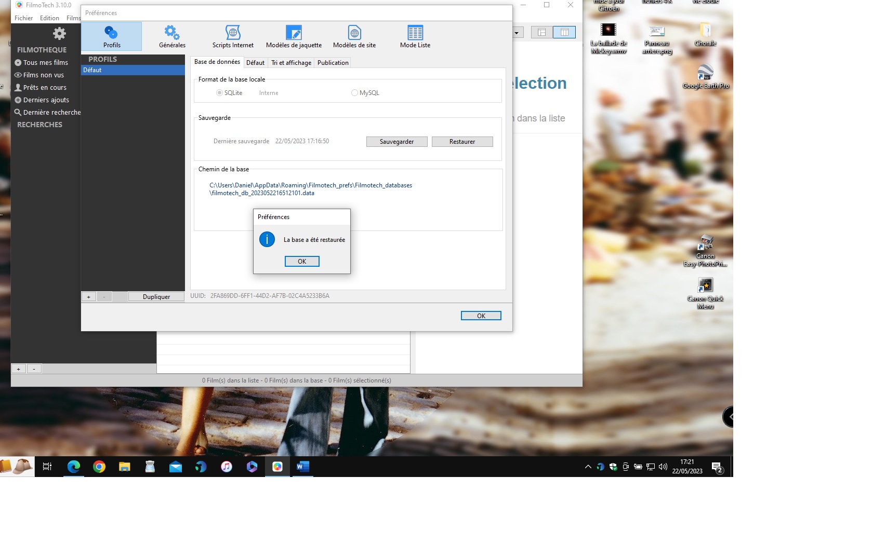Click OK in the restore confirmation dialog

(x=302, y=262)
